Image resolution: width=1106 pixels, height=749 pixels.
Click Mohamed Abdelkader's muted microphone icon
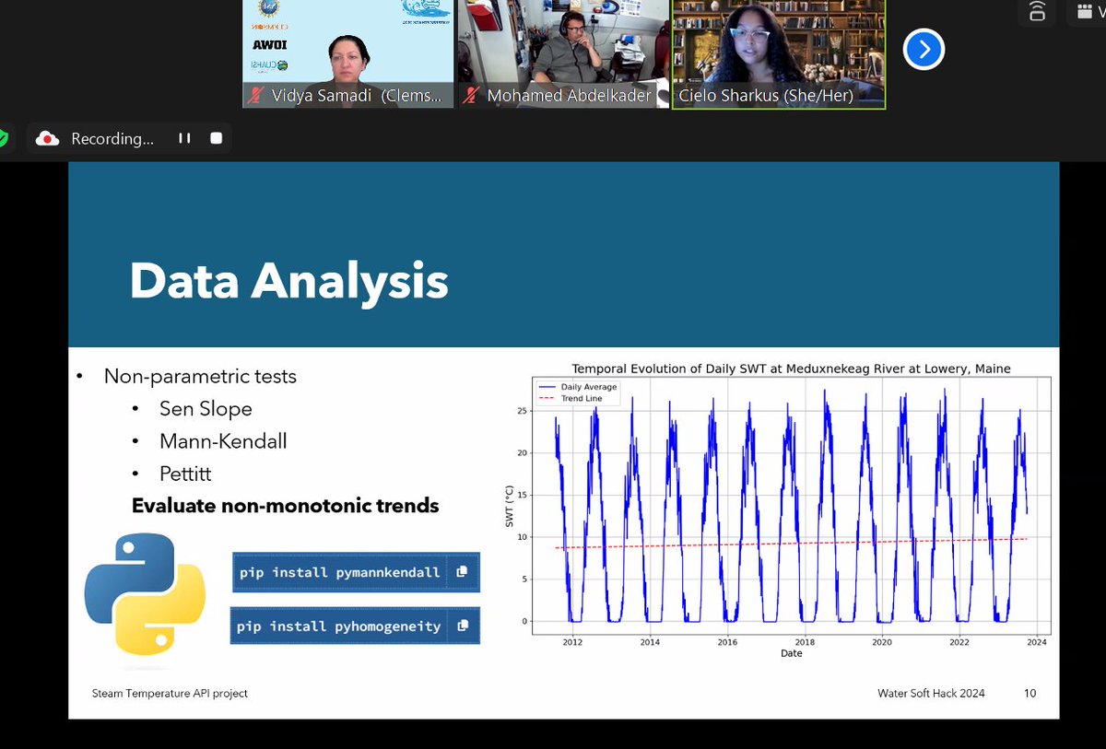[471, 96]
